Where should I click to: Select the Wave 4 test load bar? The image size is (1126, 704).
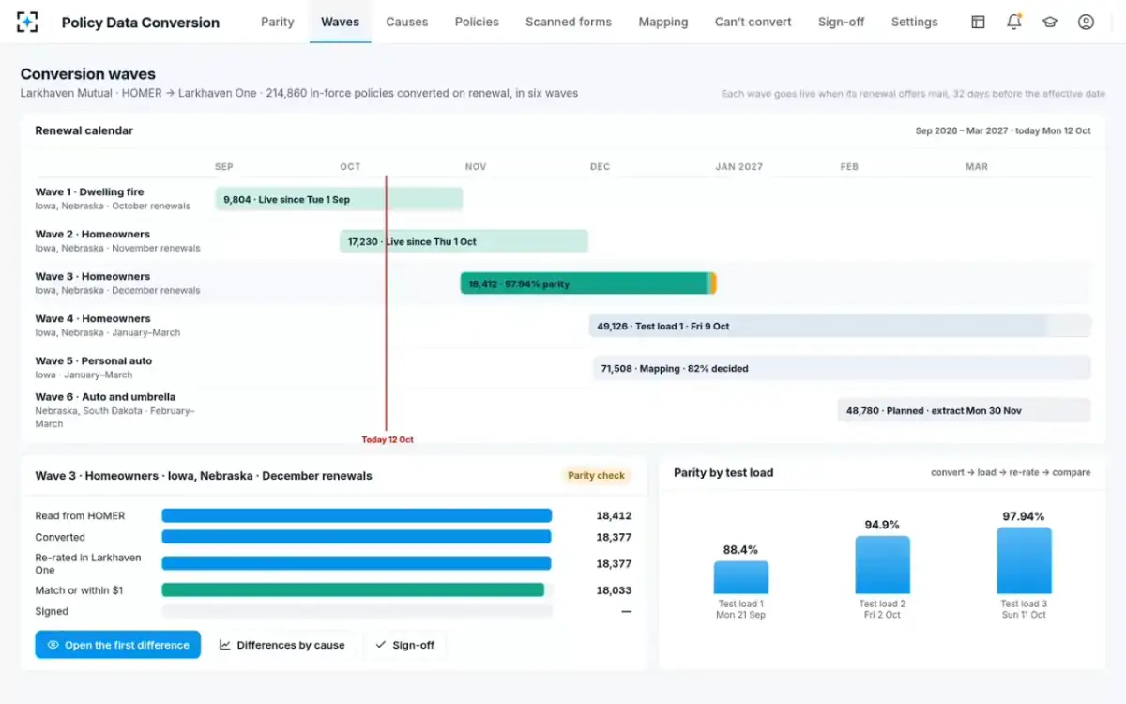pos(840,326)
